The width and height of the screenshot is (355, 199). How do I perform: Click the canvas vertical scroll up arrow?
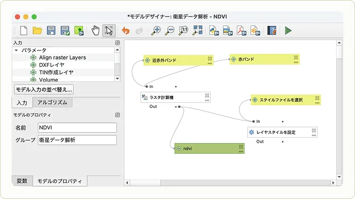coord(339,43)
